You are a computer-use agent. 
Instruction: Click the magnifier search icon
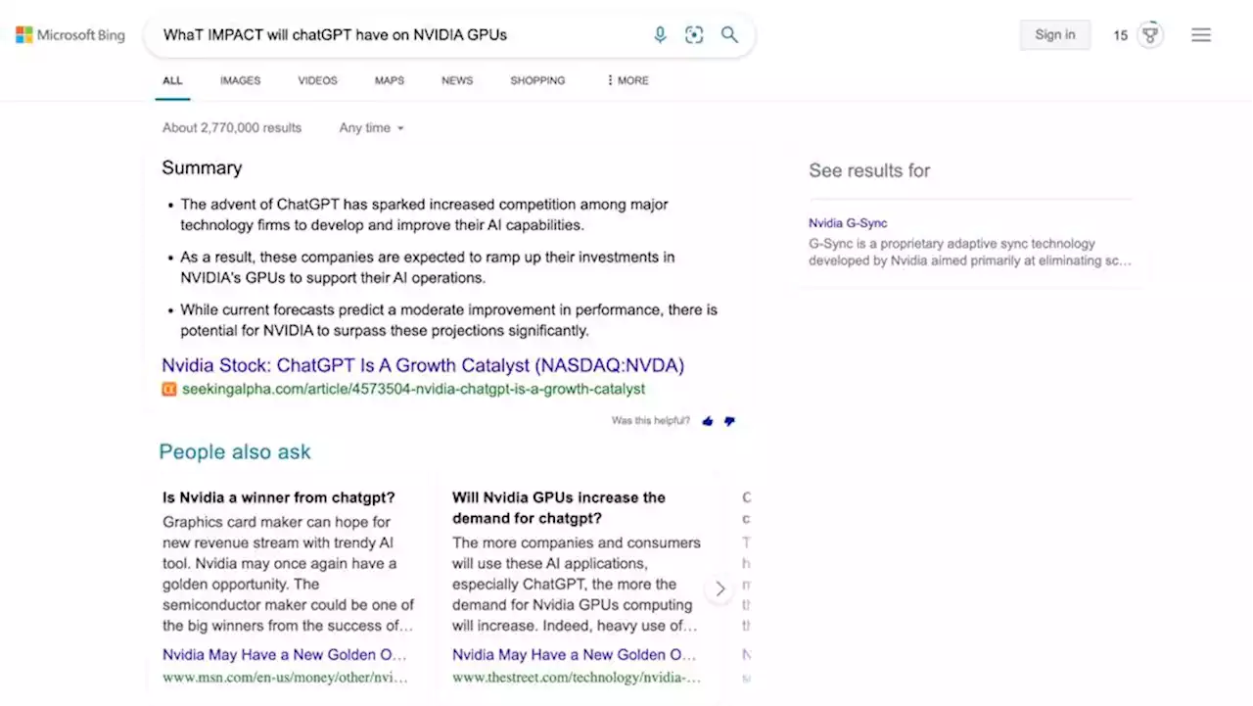(x=729, y=34)
